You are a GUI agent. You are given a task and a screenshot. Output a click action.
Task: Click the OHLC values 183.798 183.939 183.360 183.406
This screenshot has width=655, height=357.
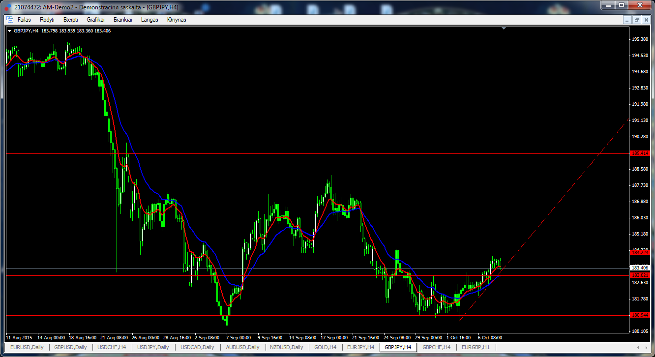pyautogui.click(x=76, y=31)
